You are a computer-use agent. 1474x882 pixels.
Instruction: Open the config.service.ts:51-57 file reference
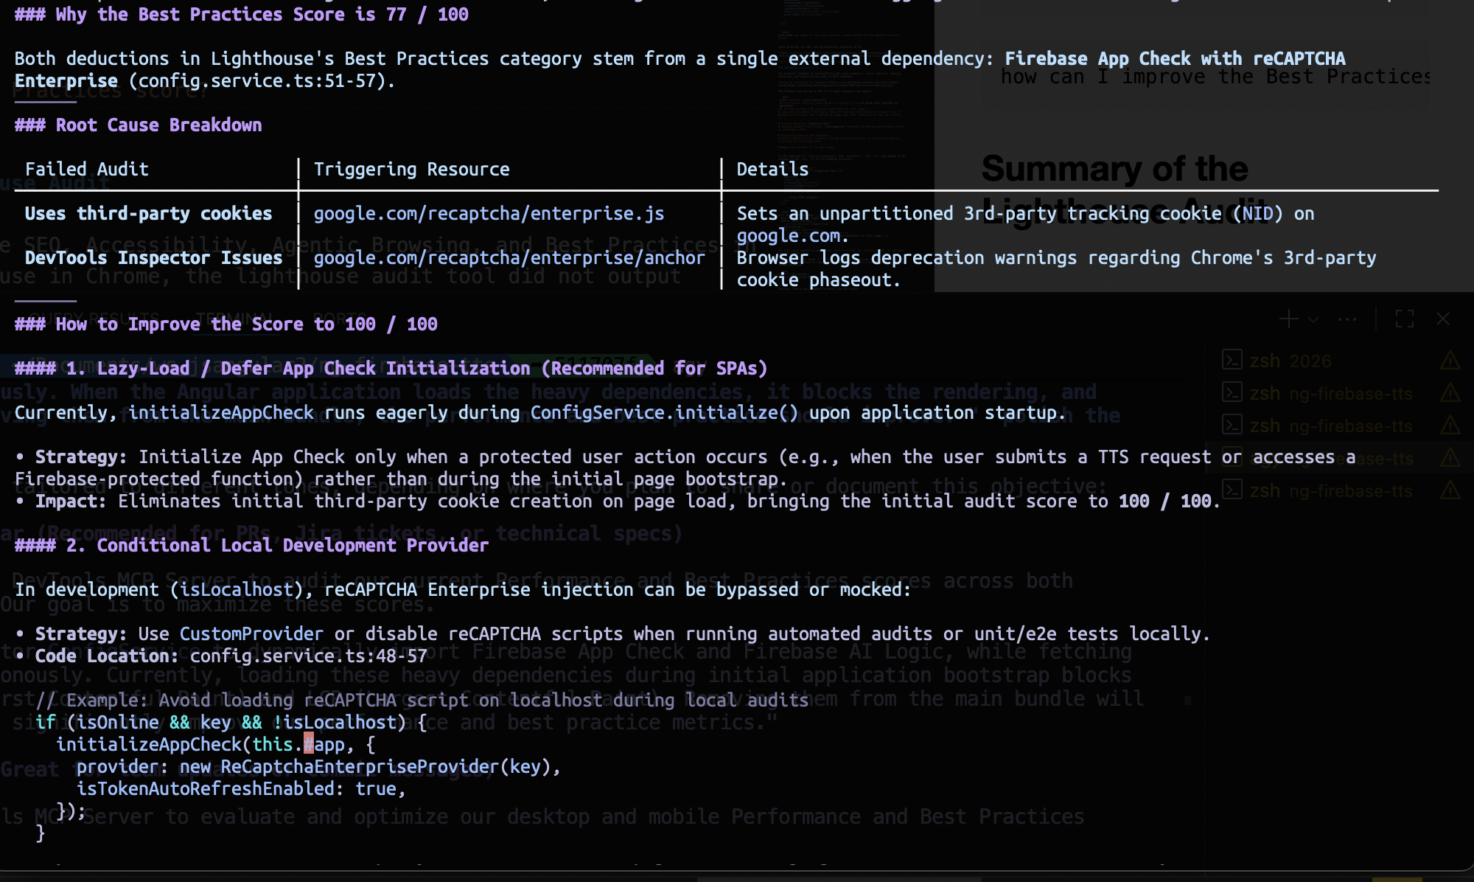[257, 81]
